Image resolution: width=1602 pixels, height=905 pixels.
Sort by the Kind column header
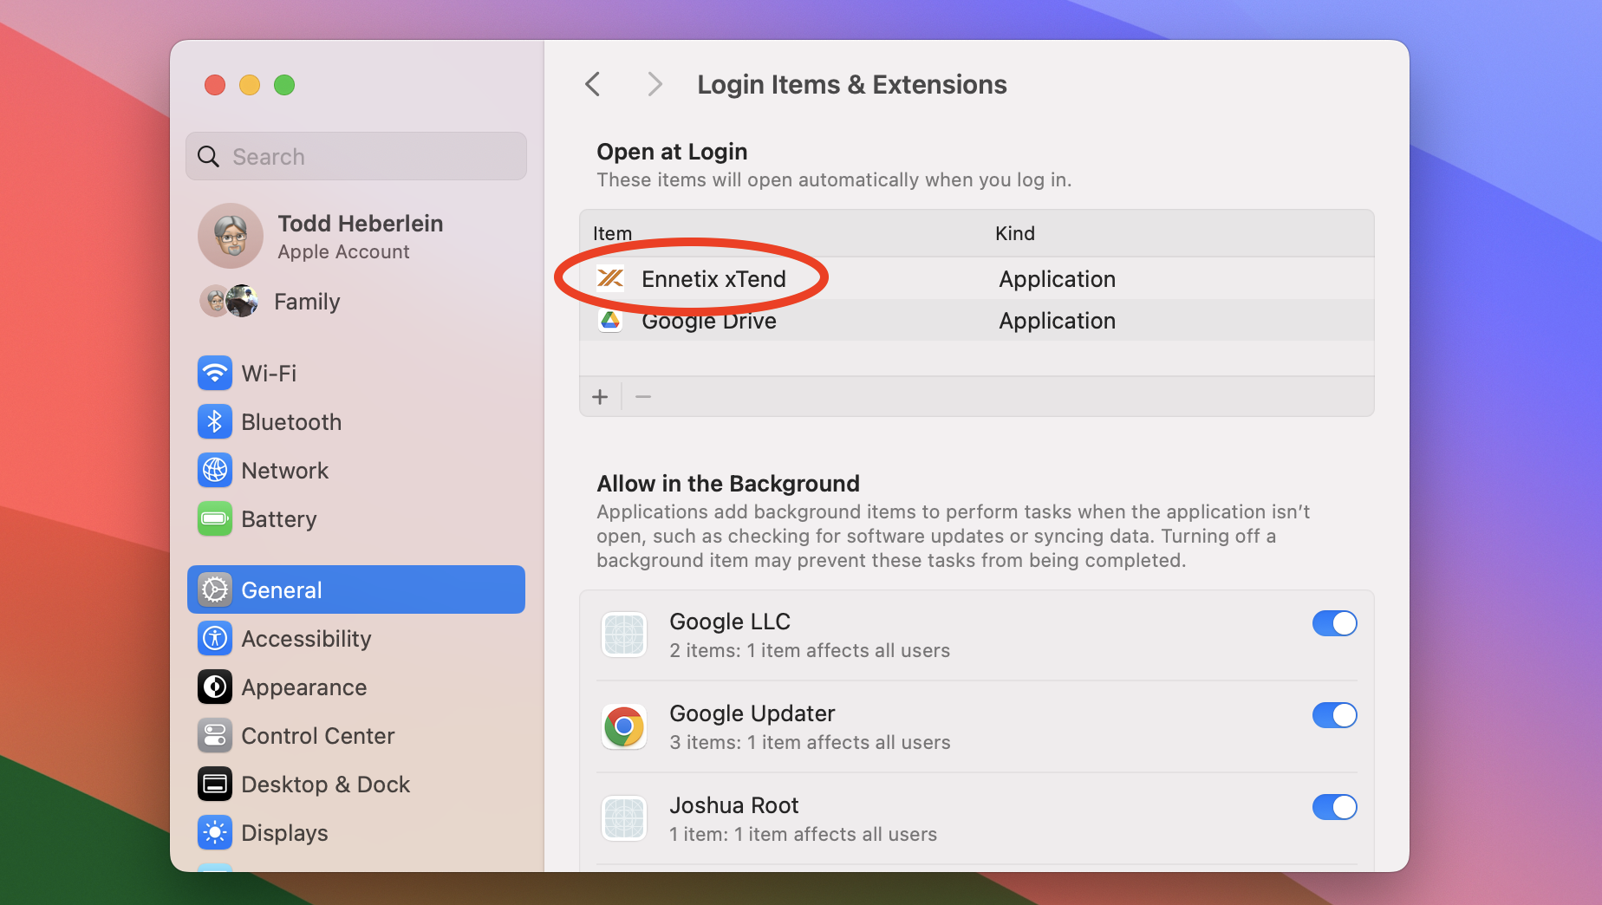click(x=1015, y=233)
